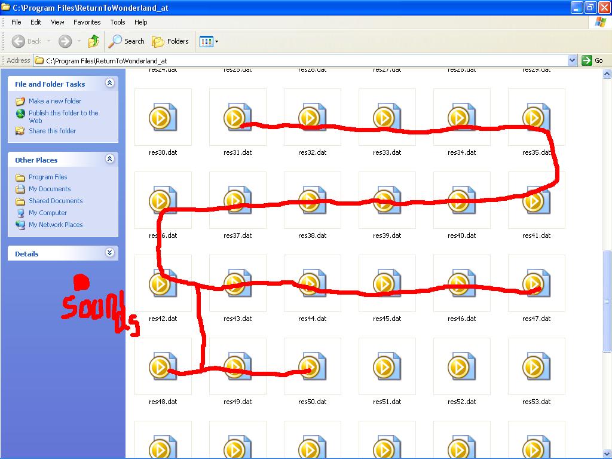Viewport: 612px width, 459px height.
Task: Click the Make a new folder link
Action: click(x=55, y=101)
